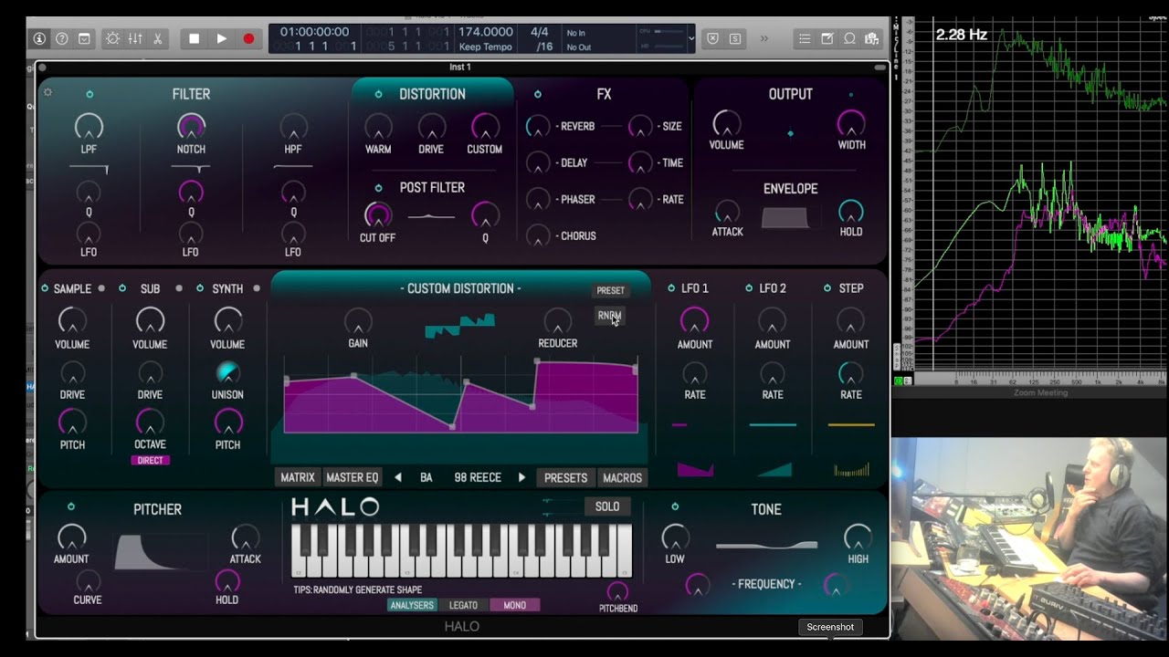1169x657 pixels.
Task: Click the PHASER knob in FX
Action: [538, 200]
